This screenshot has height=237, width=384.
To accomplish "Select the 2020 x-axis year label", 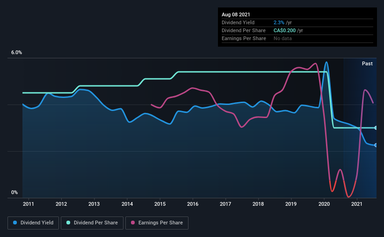I will click(324, 204).
